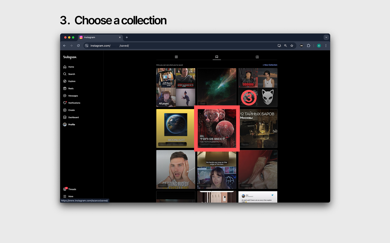Click the browser back arrow
The height and width of the screenshot is (243, 390).
coord(64,46)
